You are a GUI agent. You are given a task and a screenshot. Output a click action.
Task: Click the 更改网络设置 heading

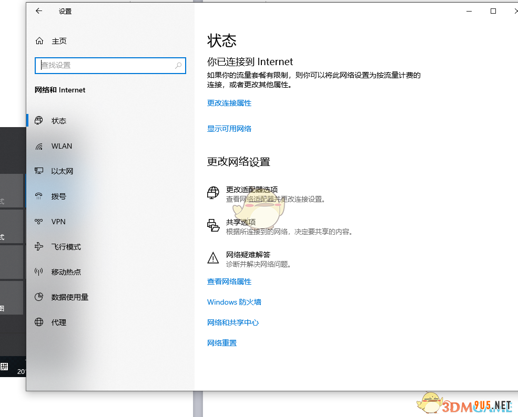pyautogui.click(x=239, y=162)
